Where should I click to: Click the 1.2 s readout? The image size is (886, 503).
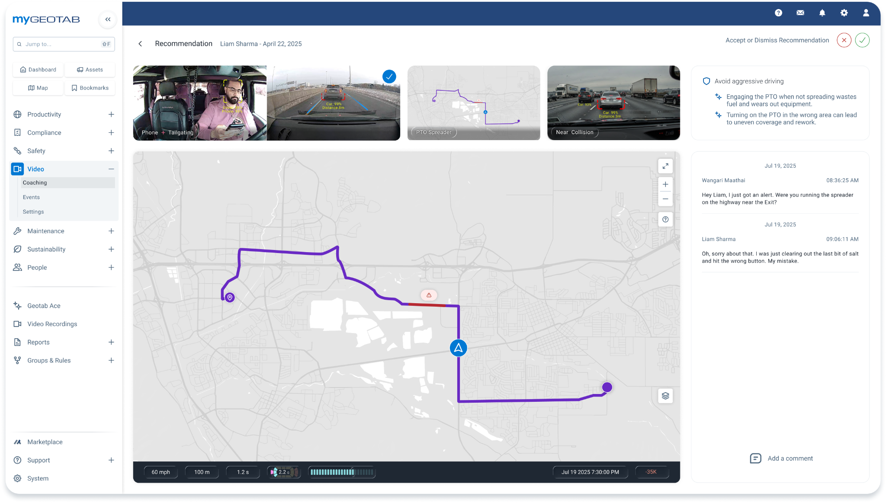[243, 472]
